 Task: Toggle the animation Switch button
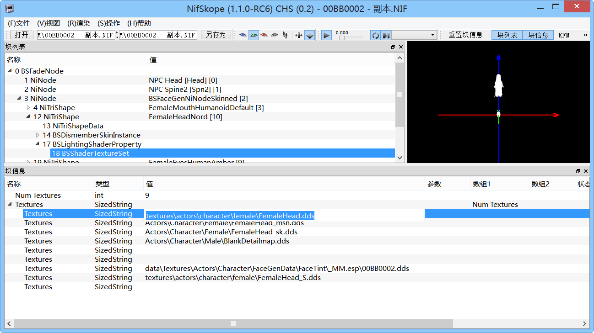[386, 35]
